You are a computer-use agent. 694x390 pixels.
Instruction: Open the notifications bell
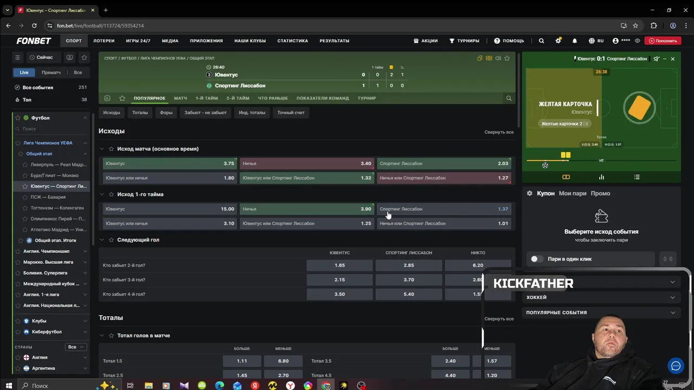coord(575,41)
